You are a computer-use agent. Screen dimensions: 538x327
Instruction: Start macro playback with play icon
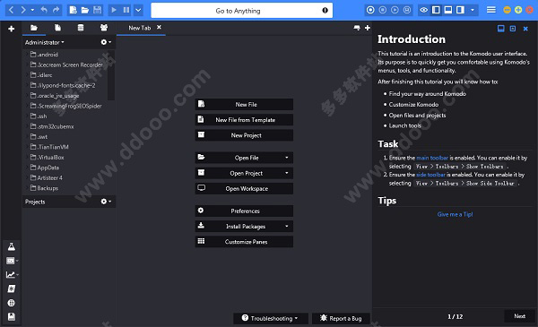(114, 10)
